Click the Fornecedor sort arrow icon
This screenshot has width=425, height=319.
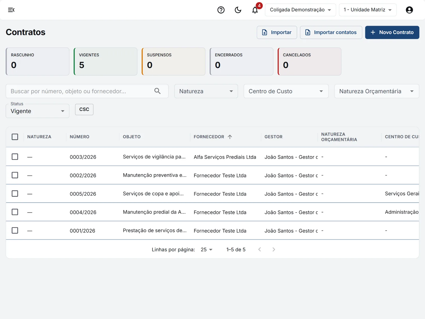pos(230,137)
